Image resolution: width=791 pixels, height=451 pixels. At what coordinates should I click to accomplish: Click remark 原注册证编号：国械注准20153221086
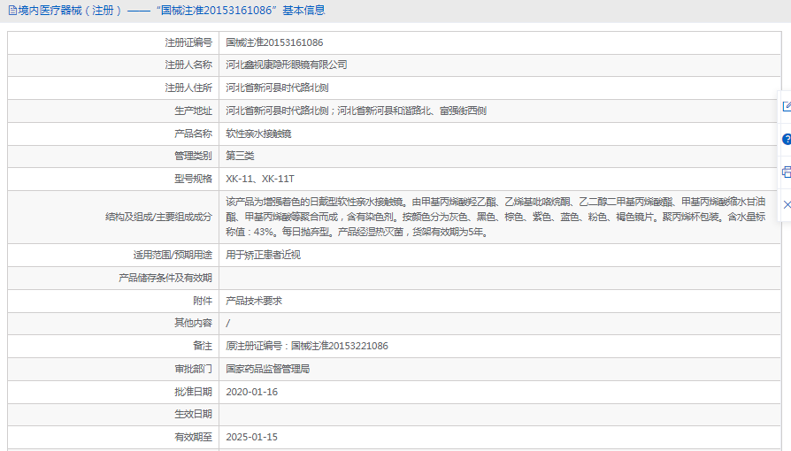click(307, 346)
